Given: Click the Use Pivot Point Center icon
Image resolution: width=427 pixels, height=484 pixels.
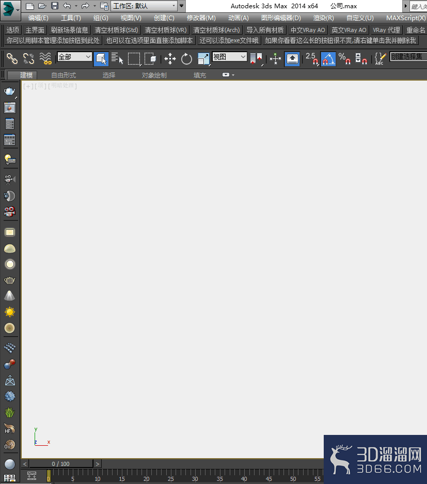Looking at the screenshot, I should 257,59.
